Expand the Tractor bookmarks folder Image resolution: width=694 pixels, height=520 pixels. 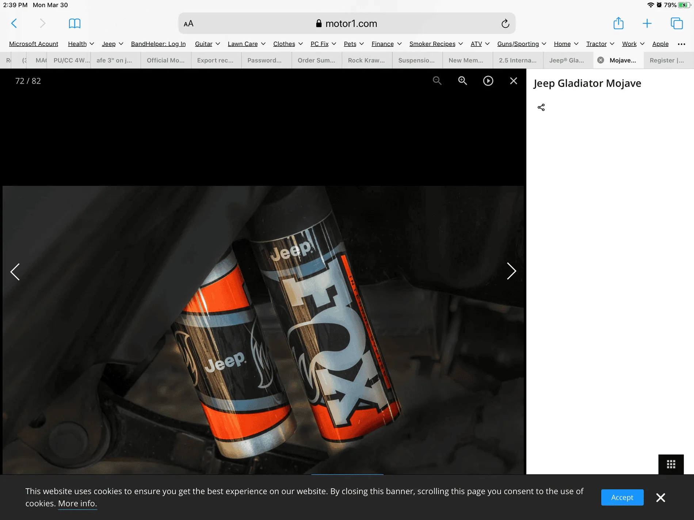(600, 44)
